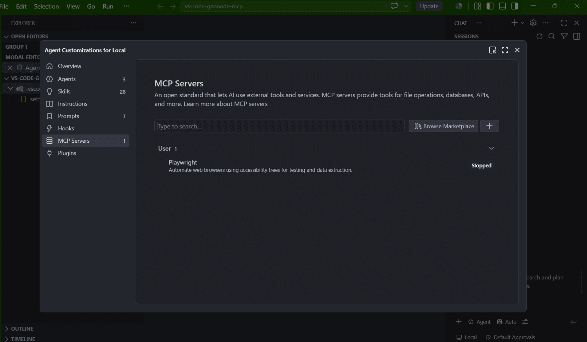Open the Copilot status icon in the title bar
This screenshot has height=342, width=587.
tap(459, 6)
